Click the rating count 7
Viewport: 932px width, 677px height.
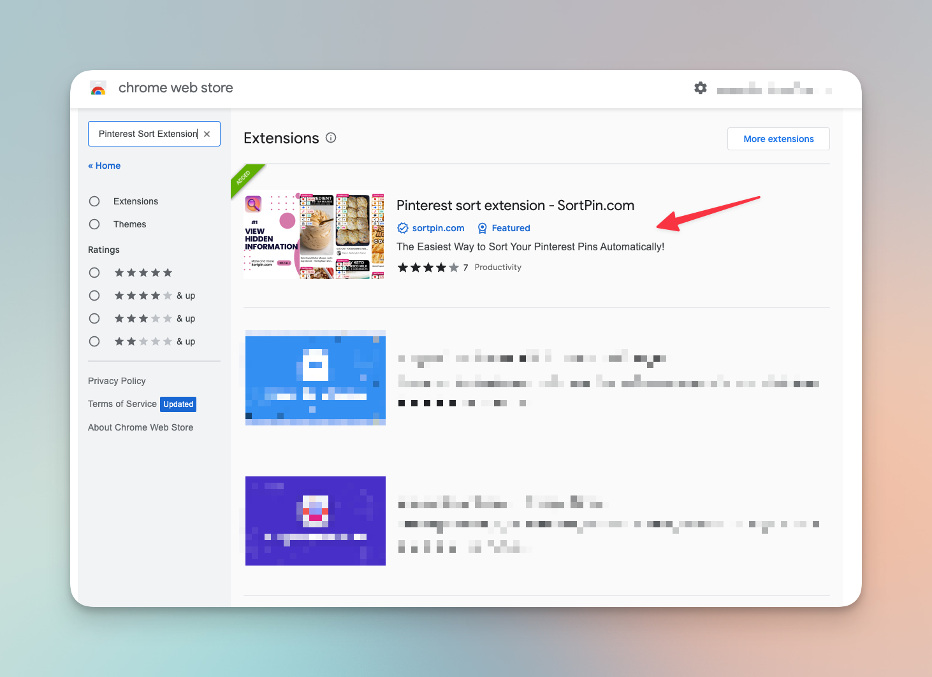[465, 267]
